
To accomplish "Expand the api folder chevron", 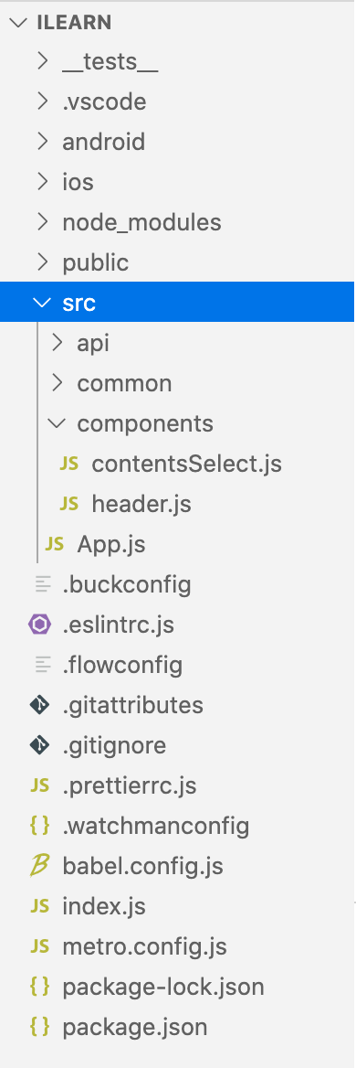I will pos(58,343).
